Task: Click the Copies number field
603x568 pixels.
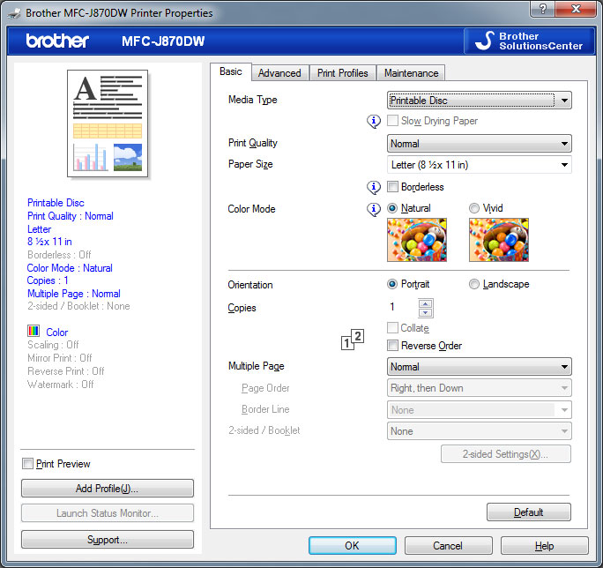Action: [402, 307]
